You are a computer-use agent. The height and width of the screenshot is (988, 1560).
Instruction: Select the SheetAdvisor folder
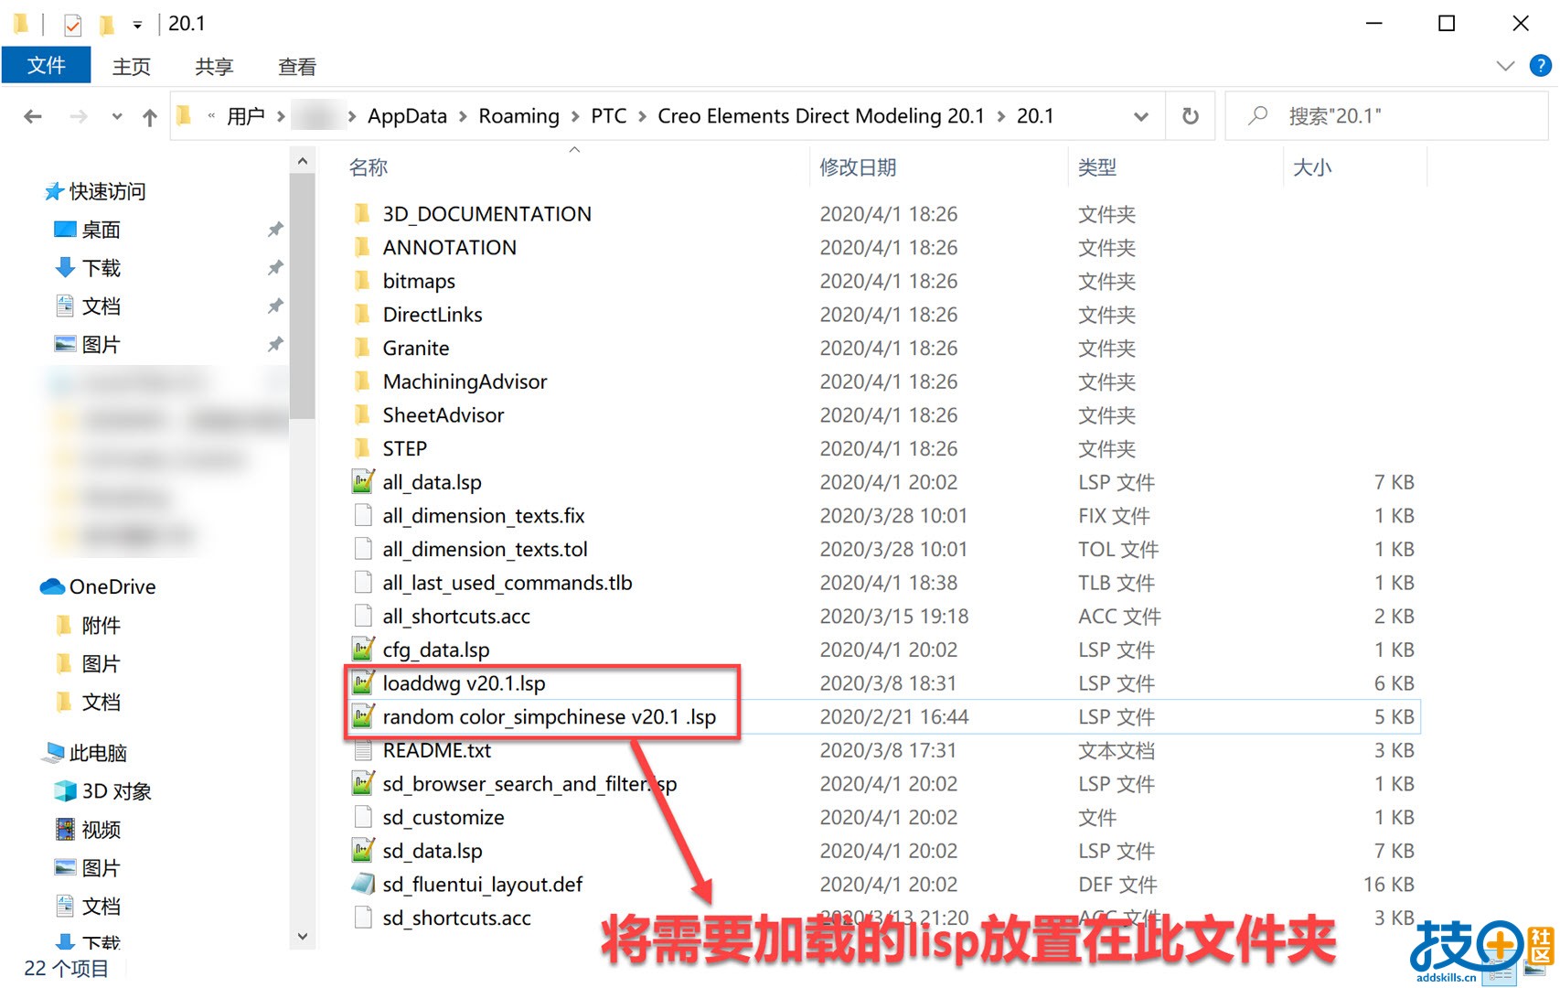click(443, 415)
